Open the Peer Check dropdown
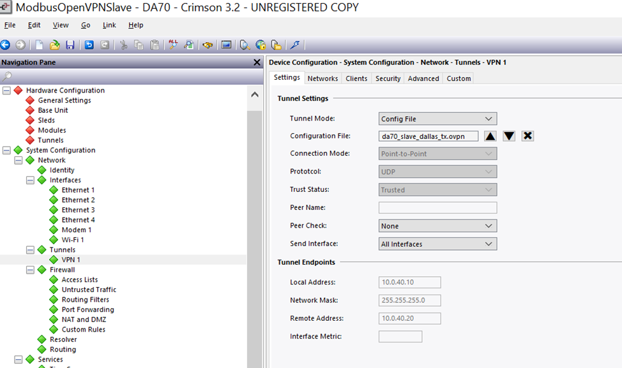622x368 pixels. pyautogui.click(x=437, y=226)
